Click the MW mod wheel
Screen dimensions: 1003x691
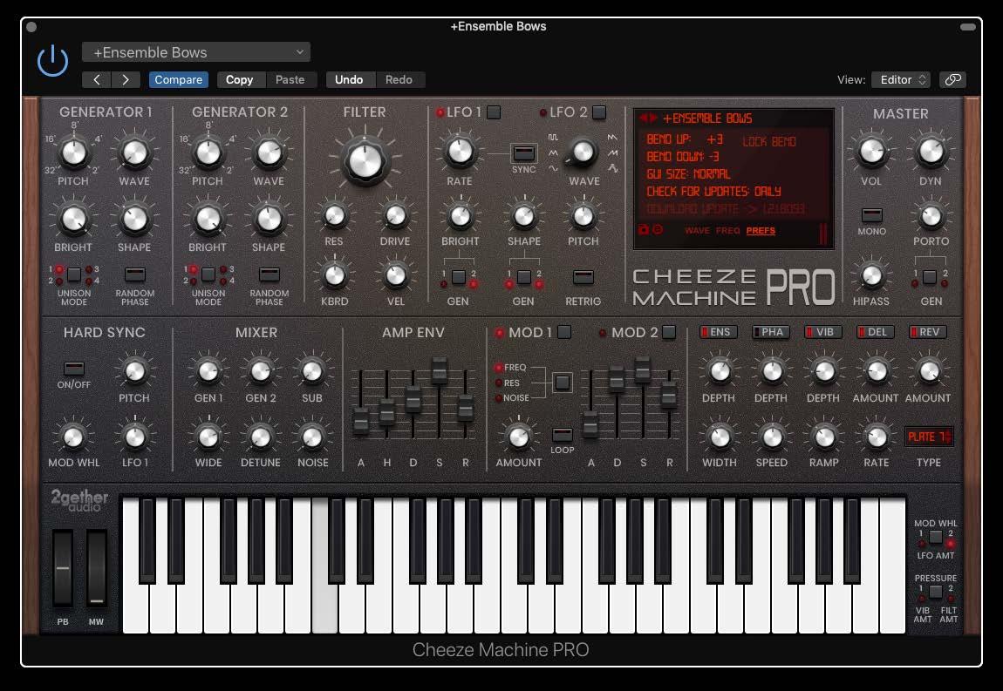[97, 567]
